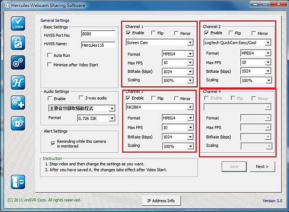This screenshot has height=212, width=289.
Task: Click the Save button
Action: coord(234,166)
